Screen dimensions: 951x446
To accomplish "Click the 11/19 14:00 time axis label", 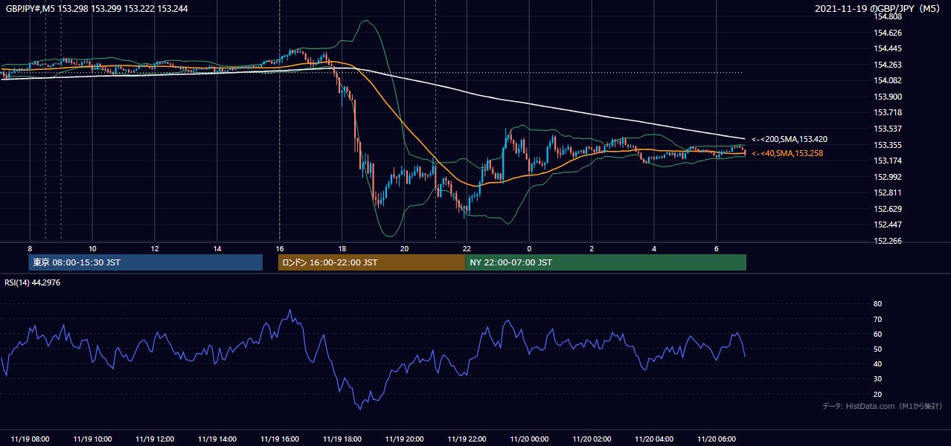I will point(217,439).
